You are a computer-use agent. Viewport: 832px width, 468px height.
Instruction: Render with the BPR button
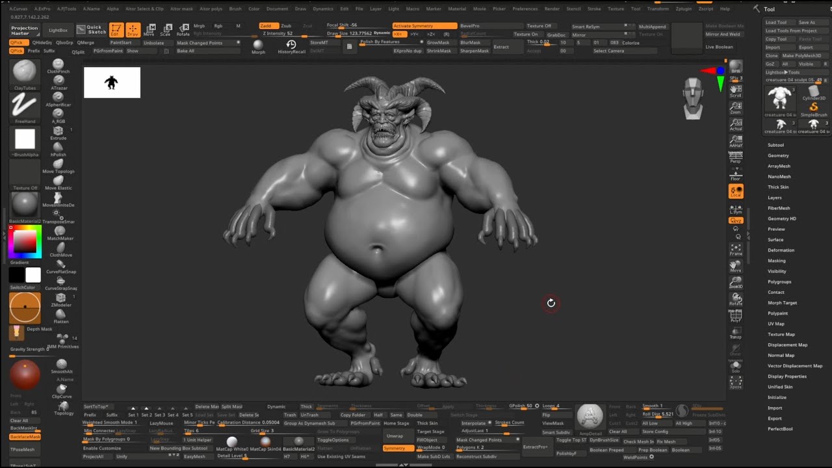pos(736,68)
